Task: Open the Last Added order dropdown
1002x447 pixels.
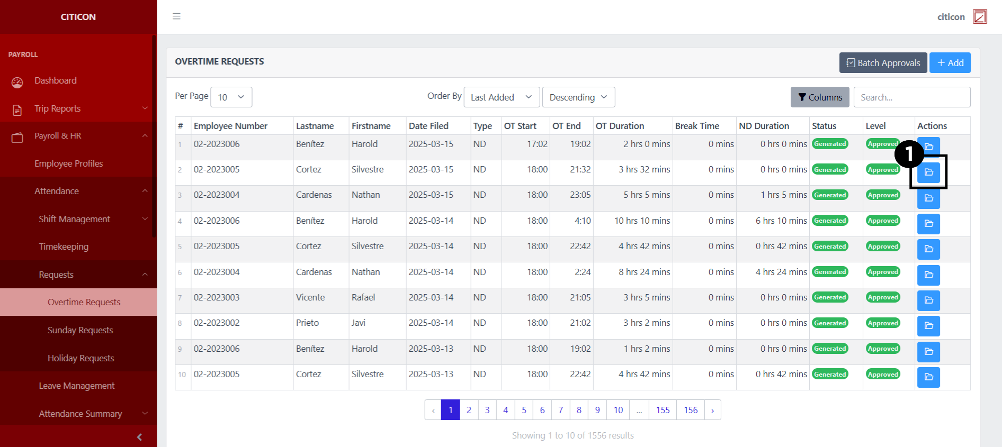Action: coord(501,97)
